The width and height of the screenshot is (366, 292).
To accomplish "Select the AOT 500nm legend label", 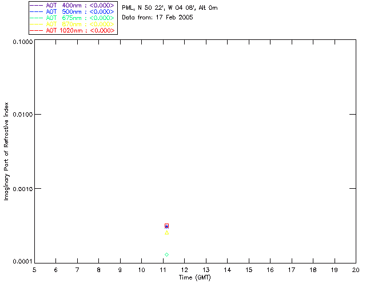I will (80, 12).
